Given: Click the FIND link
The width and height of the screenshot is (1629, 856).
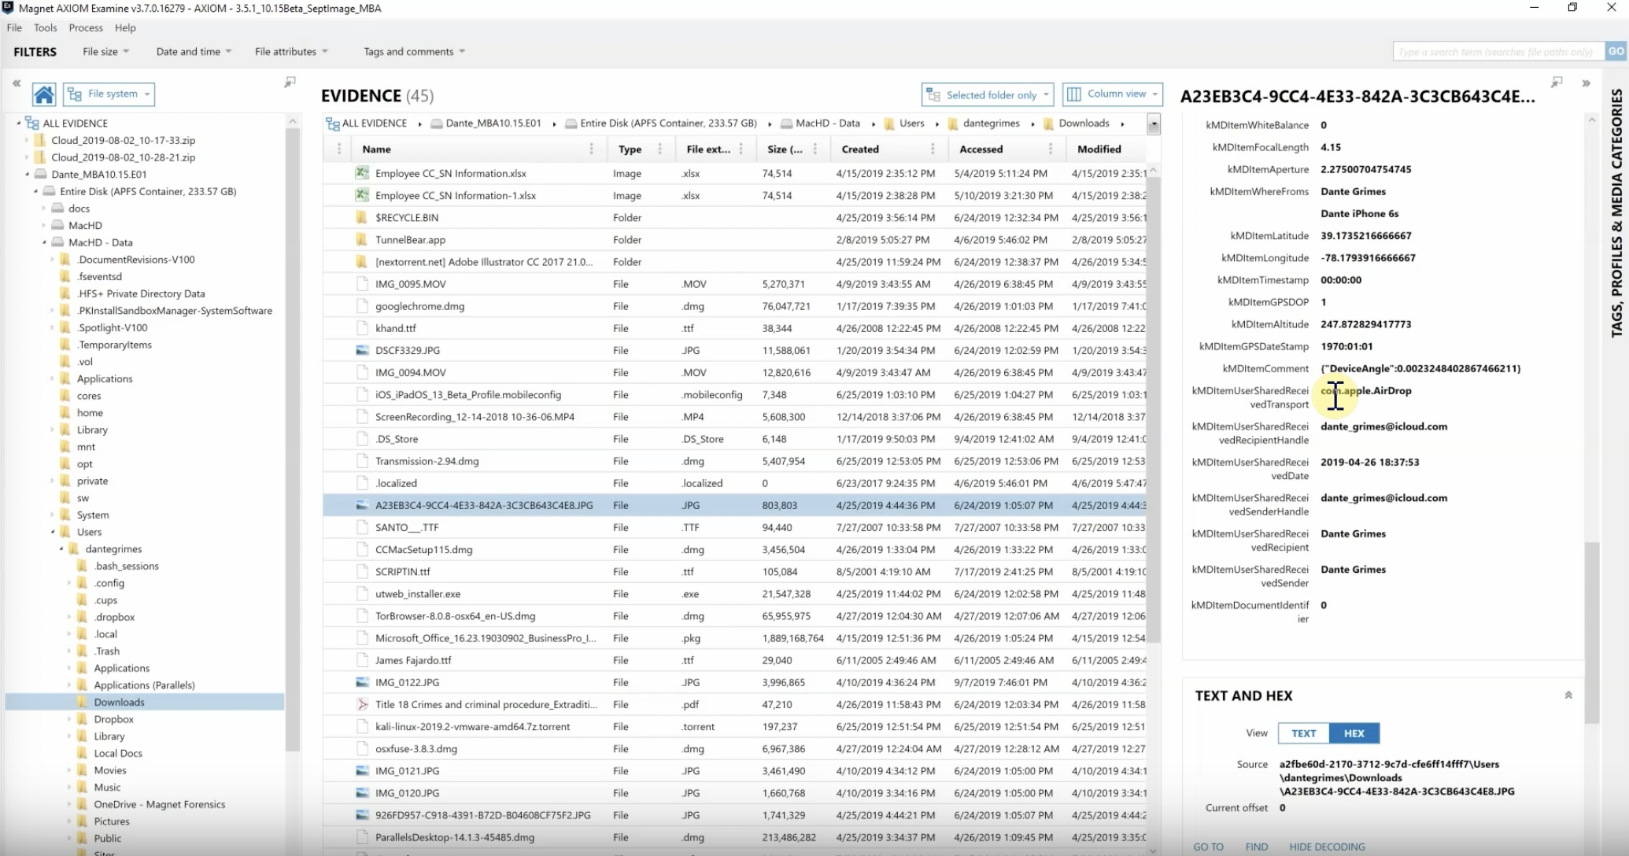Looking at the screenshot, I should (1257, 847).
